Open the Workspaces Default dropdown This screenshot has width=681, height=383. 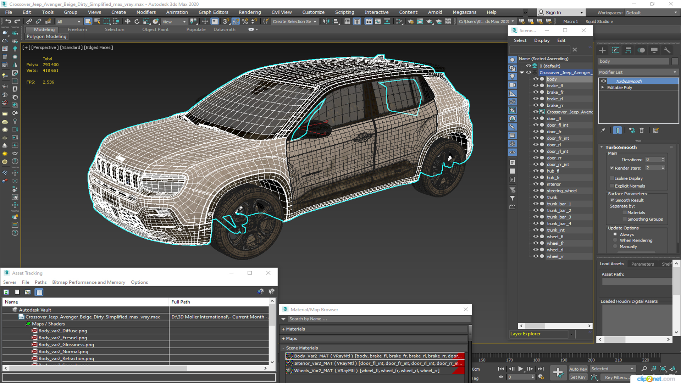(x=651, y=12)
